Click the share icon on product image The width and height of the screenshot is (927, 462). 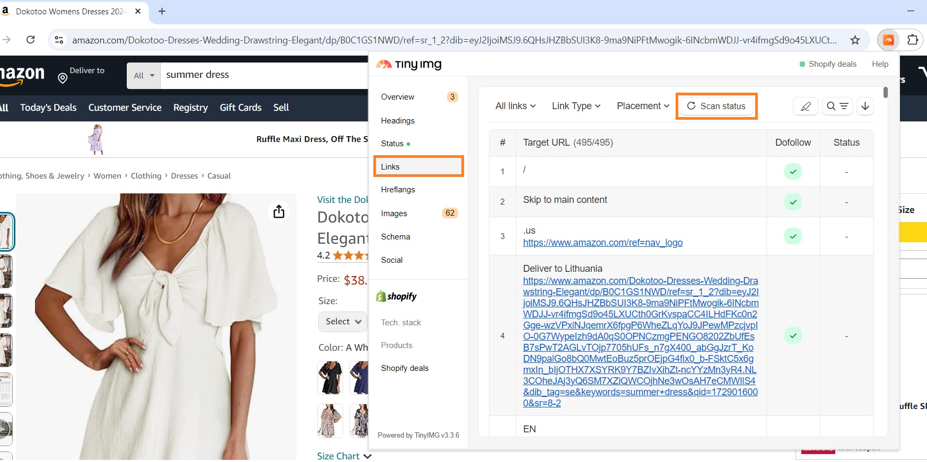[x=279, y=212]
